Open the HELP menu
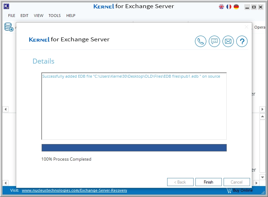268x197 pixels. pos(71,16)
